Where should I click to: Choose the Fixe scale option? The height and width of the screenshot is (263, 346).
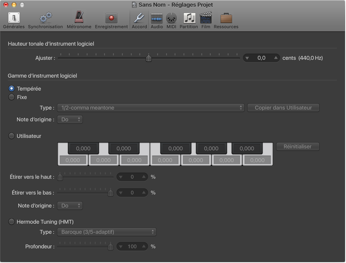(12, 97)
